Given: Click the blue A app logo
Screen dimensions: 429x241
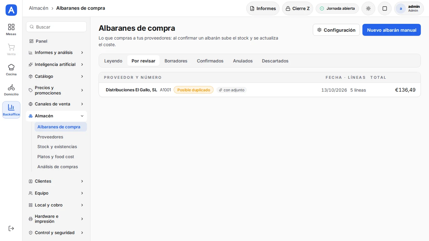Looking at the screenshot, I should tap(11, 10).
